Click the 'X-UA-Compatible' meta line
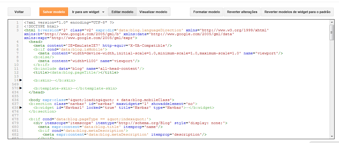The height and width of the screenshot is (143, 339). [103, 46]
